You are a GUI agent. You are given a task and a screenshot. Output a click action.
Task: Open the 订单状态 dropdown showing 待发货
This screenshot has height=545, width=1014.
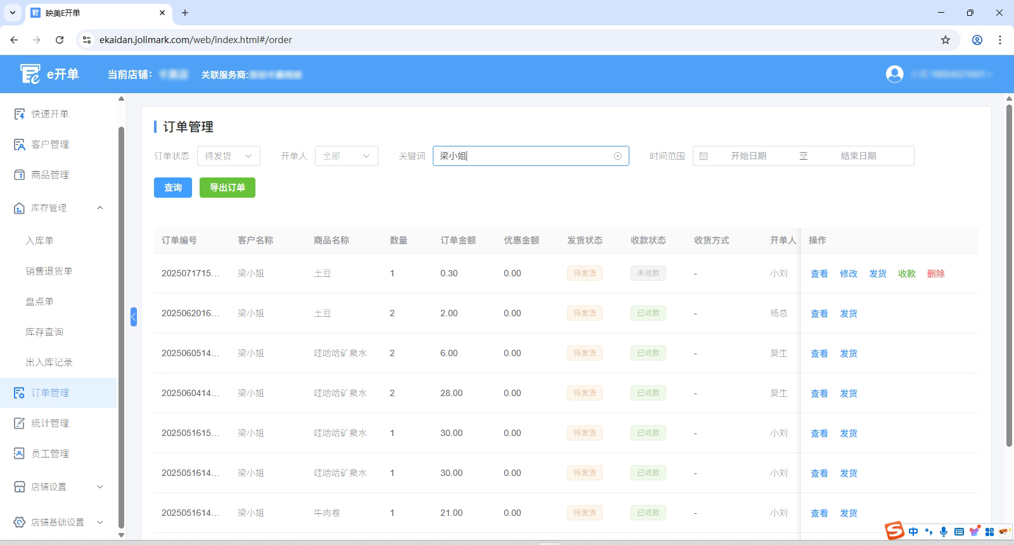(228, 156)
